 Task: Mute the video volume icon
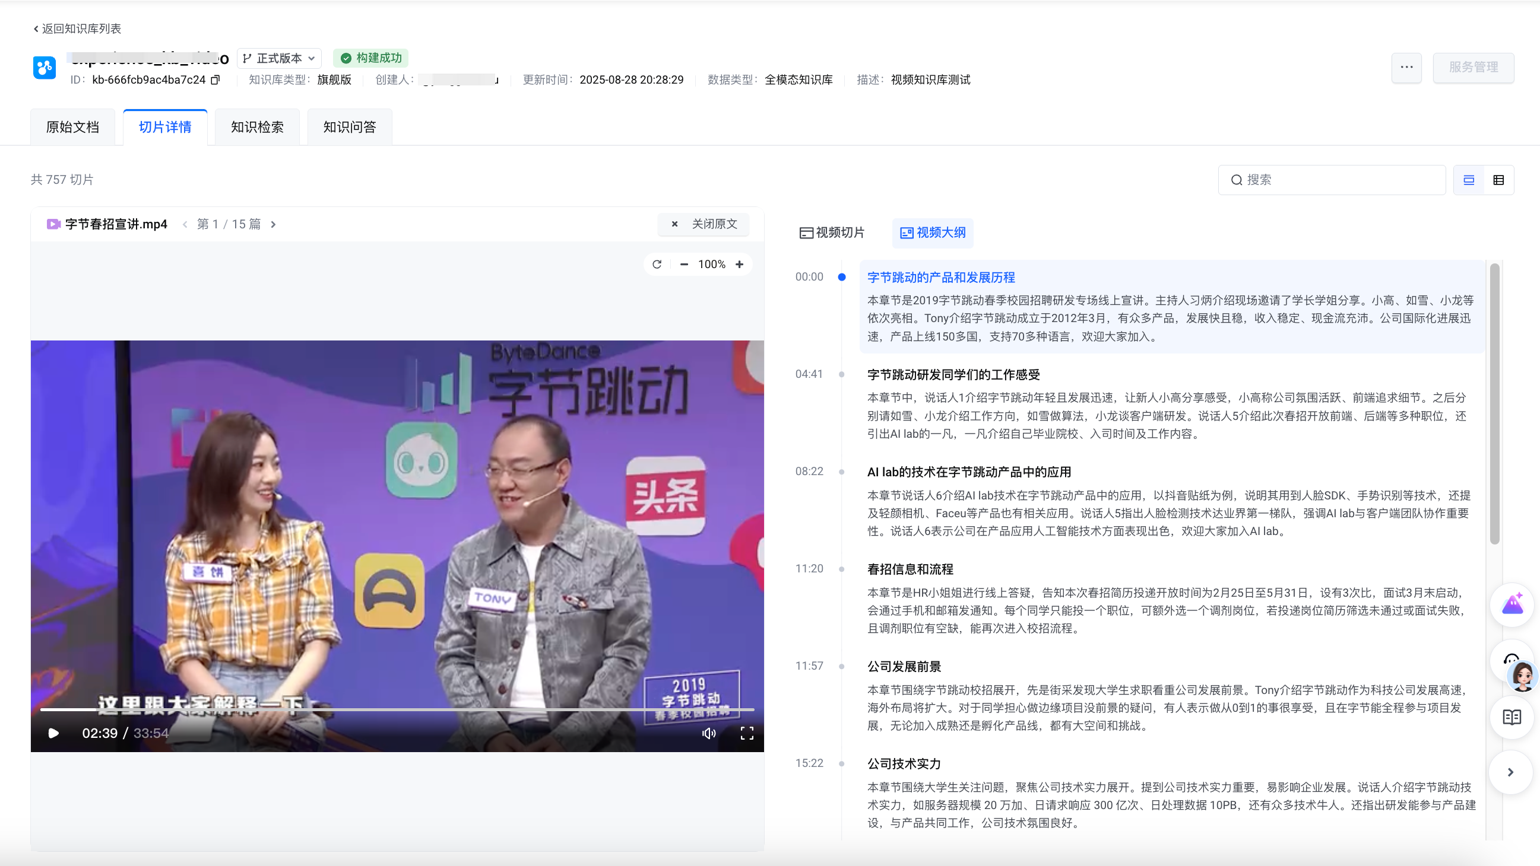click(708, 733)
